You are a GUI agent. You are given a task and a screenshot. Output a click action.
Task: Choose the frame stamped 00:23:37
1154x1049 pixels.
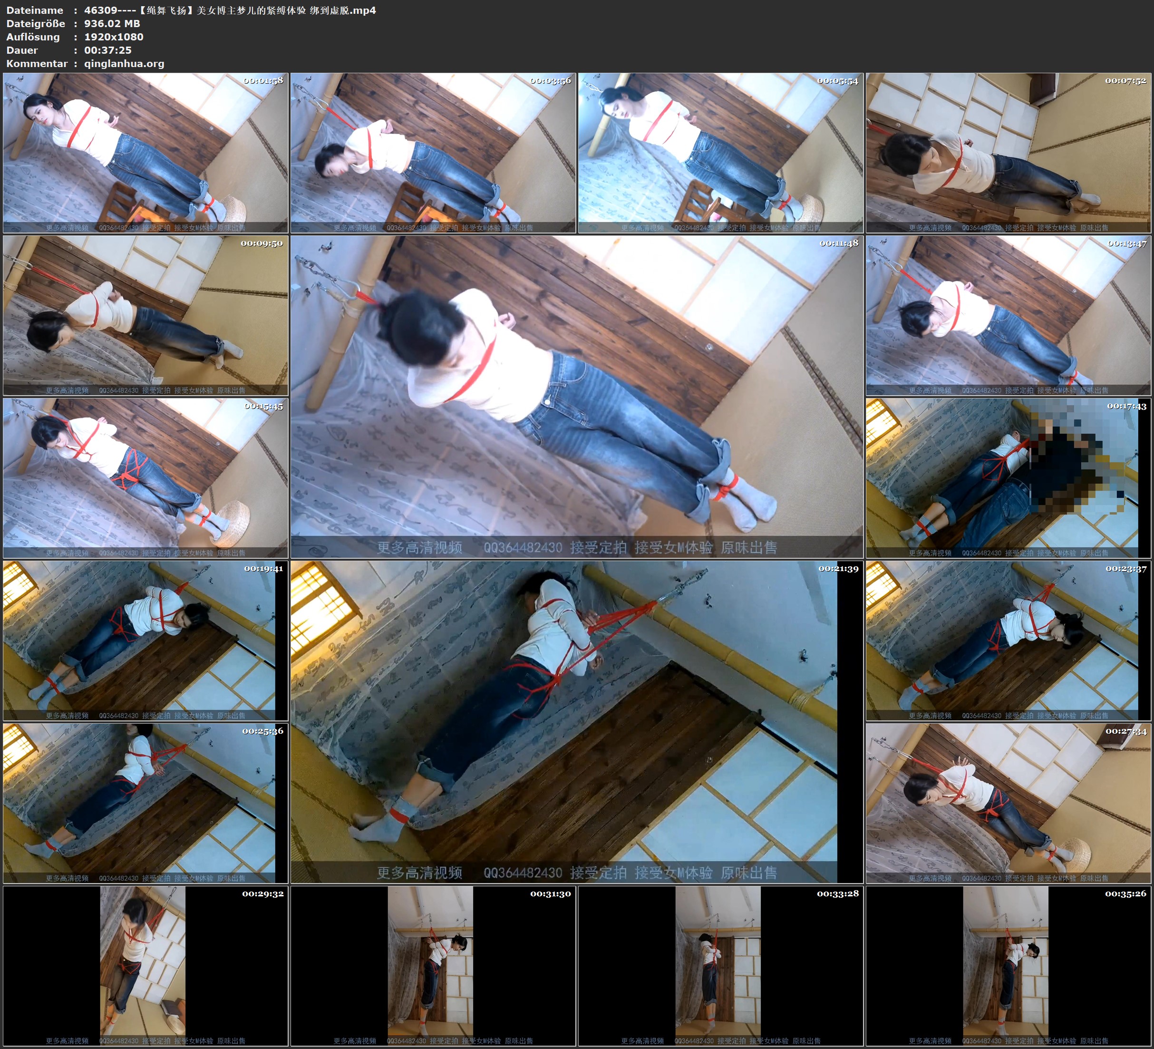pyautogui.click(x=1008, y=640)
